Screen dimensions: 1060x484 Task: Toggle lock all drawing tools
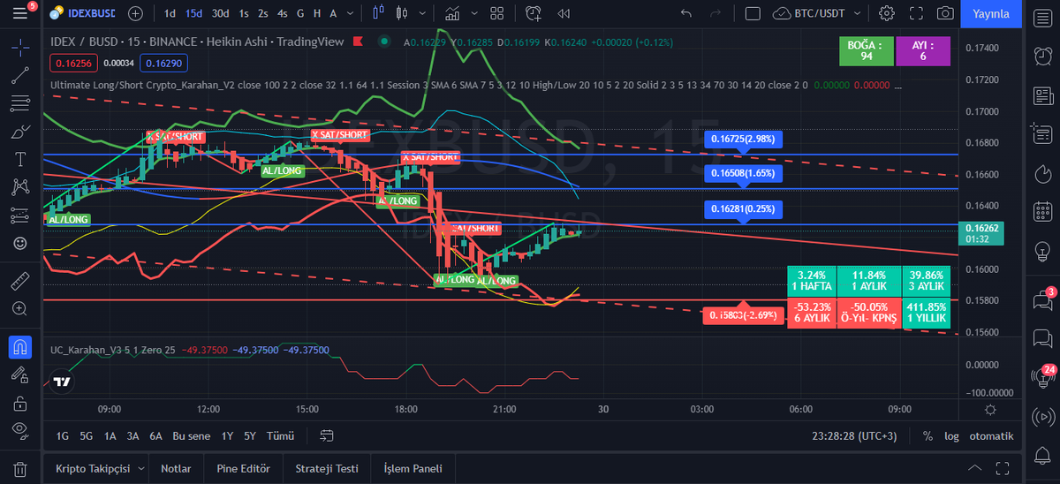(x=19, y=403)
